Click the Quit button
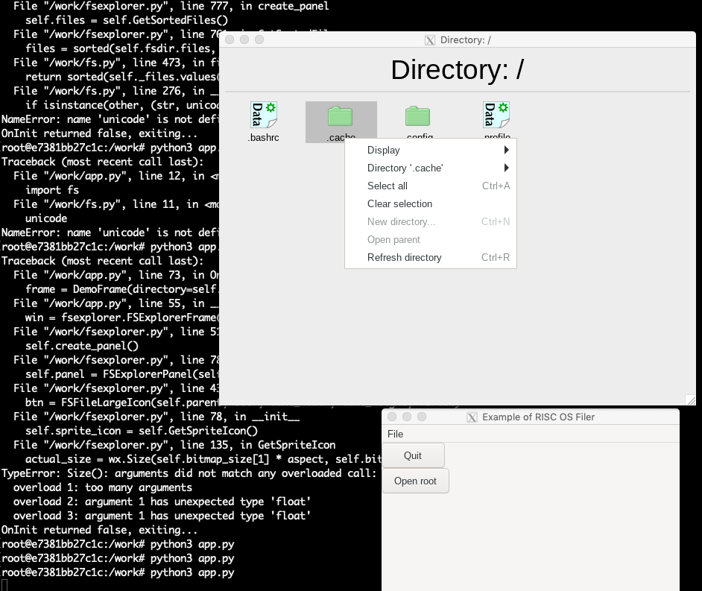 [412, 455]
